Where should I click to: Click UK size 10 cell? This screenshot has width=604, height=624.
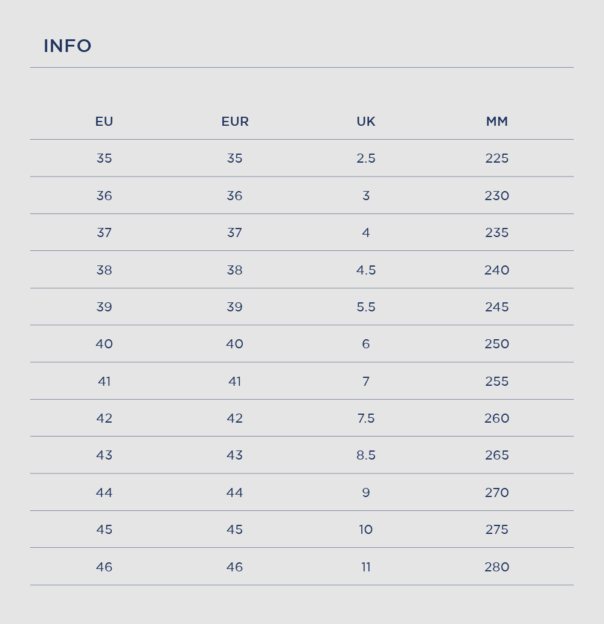pyautogui.click(x=366, y=530)
